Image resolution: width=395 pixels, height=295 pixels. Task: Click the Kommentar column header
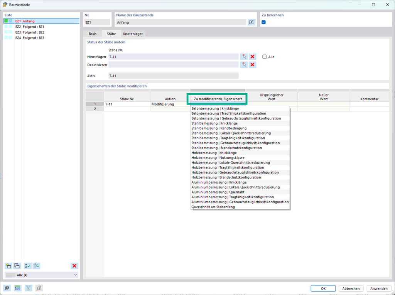[x=369, y=97]
